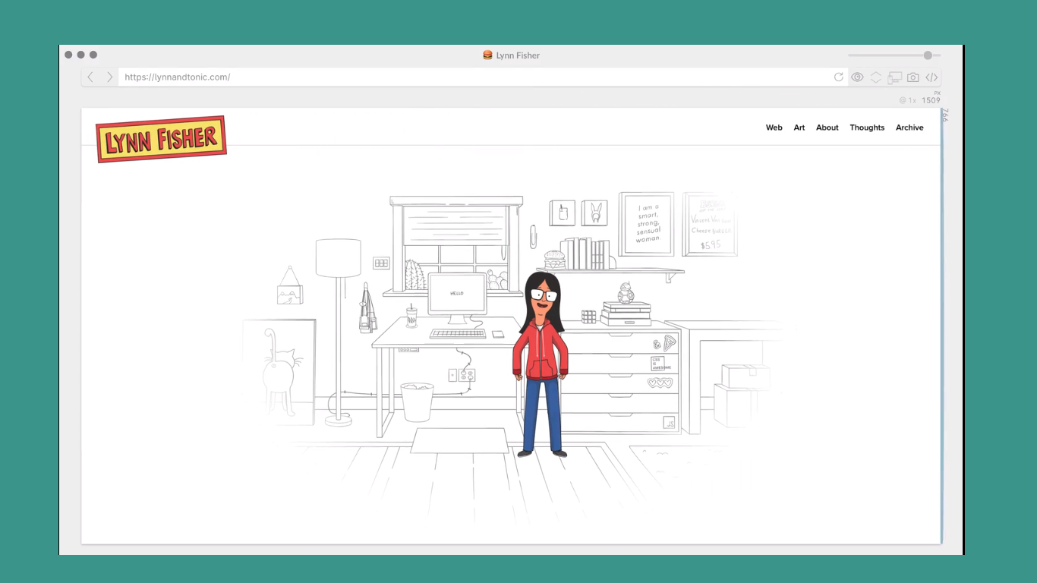Take a screenshot with the camera icon
Viewport: 1037px width, 583px height.
tap(913, 77)
